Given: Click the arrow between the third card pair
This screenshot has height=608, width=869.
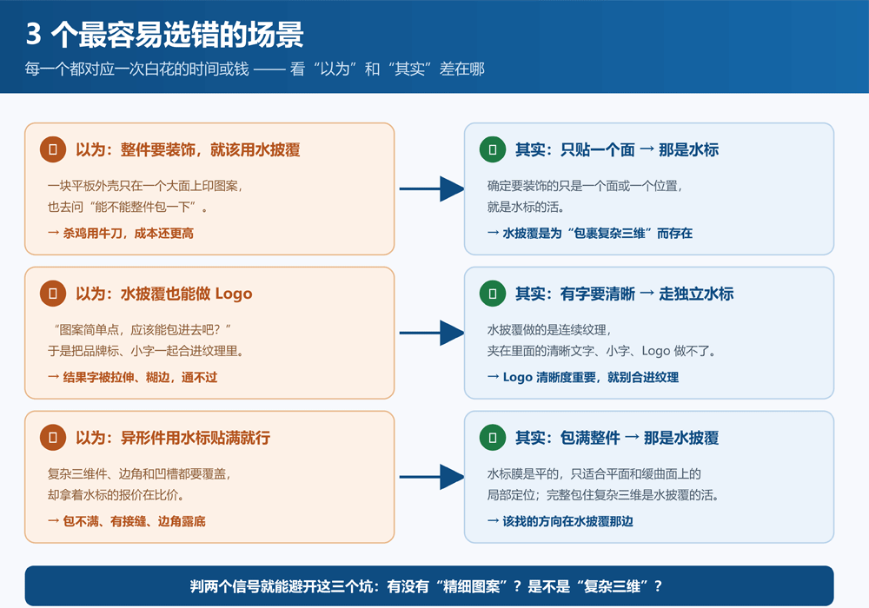Looking at the screenshot, I should coord(432,477).
